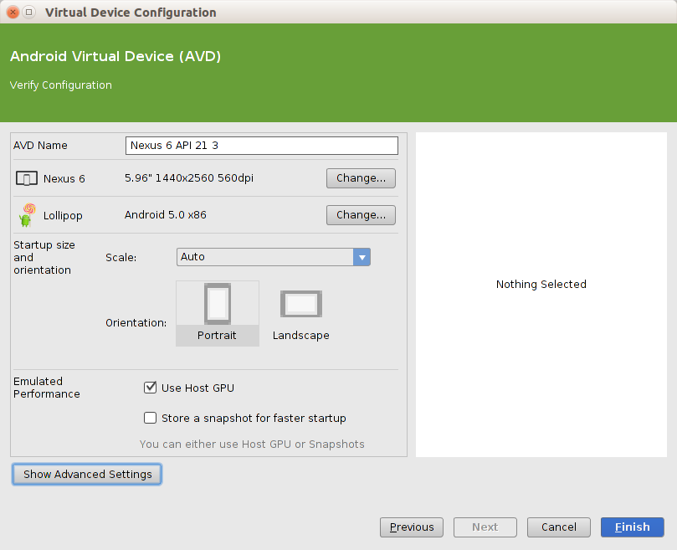Click Finish to create the AVD
The image size is (677, 550).
click(x=632, y=527)
